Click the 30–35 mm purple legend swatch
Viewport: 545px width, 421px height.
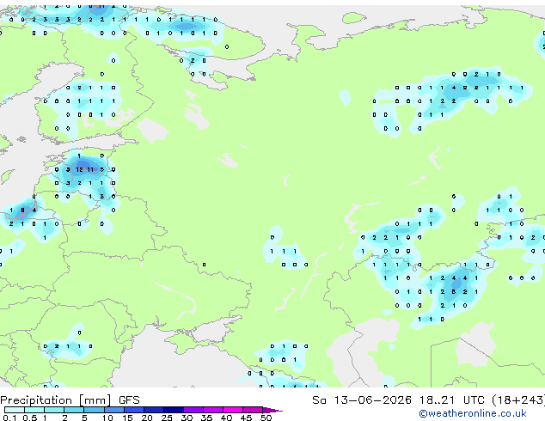193,410
